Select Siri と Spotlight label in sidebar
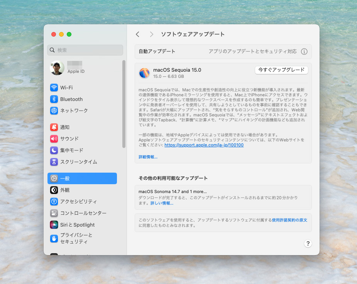The height and width of the screenshot is (284, 357). 78,225
